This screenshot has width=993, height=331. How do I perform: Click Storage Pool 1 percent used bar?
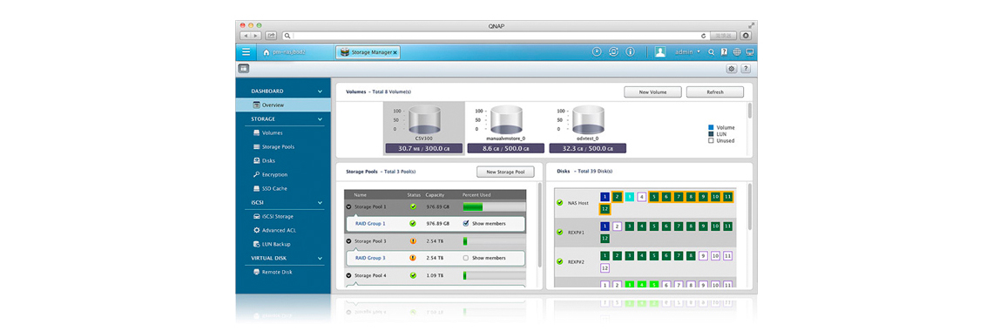(x=494, y=206)
